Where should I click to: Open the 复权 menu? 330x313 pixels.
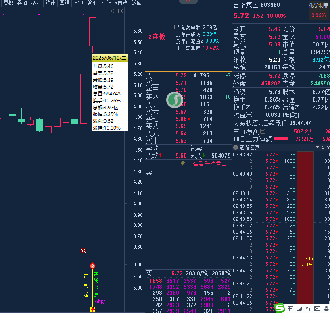click(8, 3)
